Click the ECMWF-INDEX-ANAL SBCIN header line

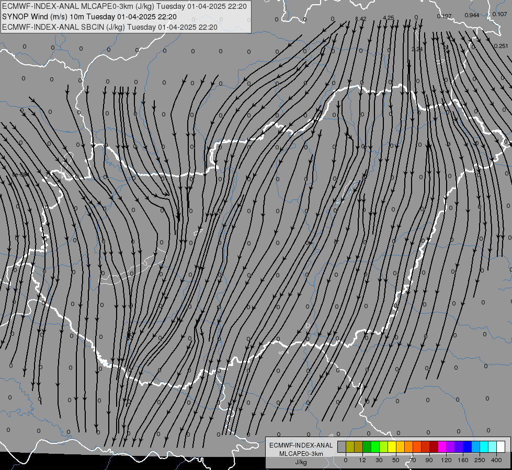[110, 27]
